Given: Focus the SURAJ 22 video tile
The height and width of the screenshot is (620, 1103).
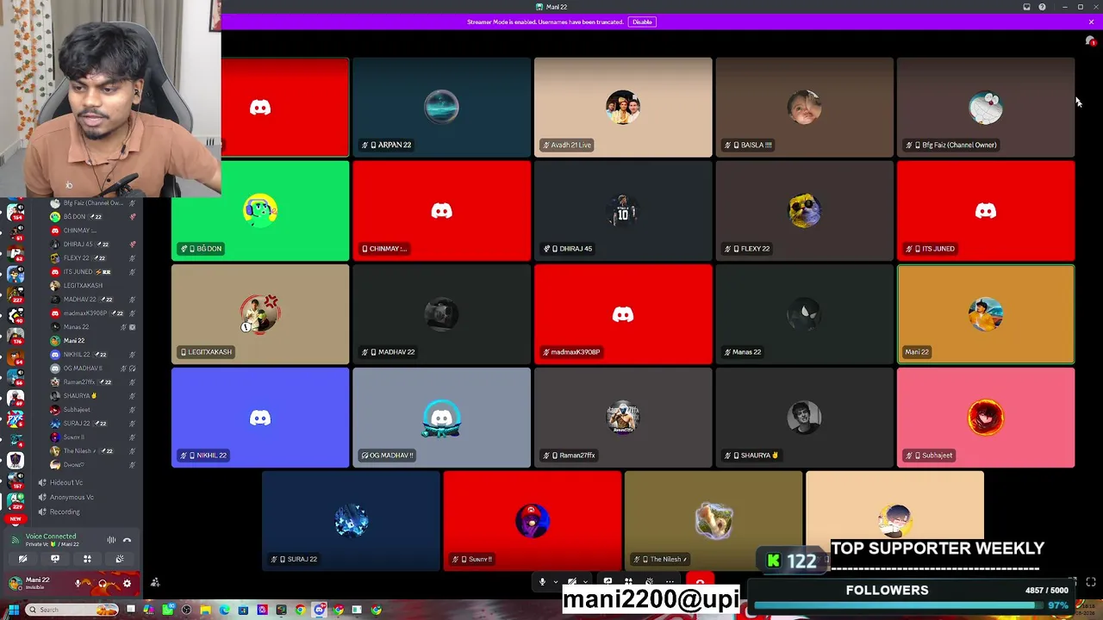Looking at the screenshot, I should (351, 521).
